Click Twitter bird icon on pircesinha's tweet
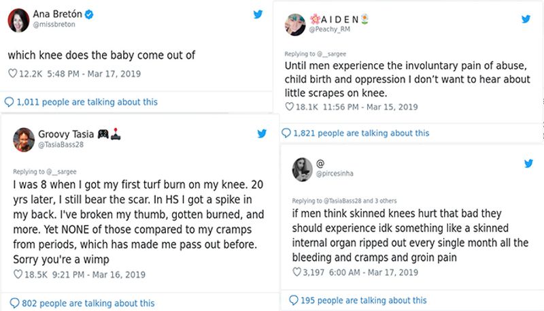544x311 pixels. 528,164
